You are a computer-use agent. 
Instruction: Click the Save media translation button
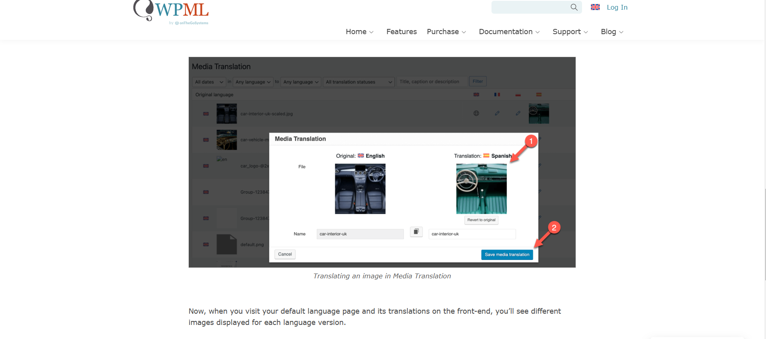click(507, 255)
